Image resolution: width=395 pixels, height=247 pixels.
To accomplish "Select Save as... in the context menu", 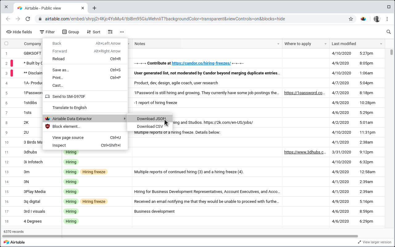I will 85,70.
